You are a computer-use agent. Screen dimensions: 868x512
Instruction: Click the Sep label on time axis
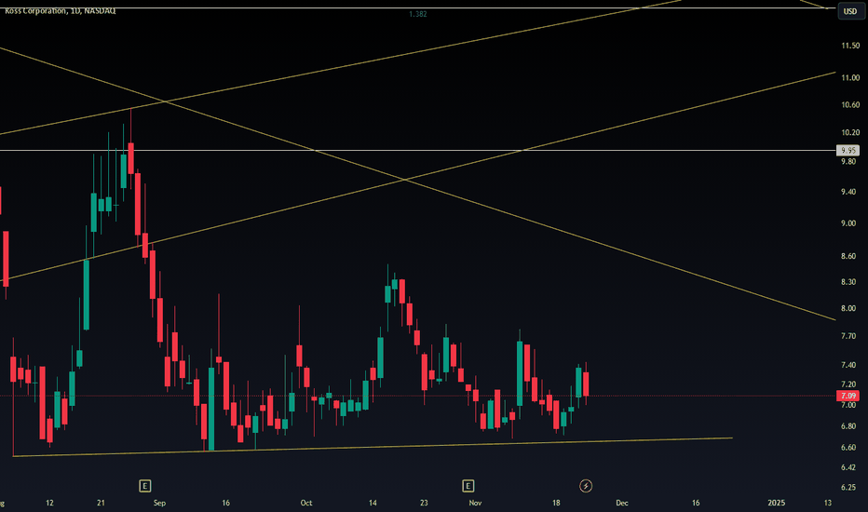coord(159,503)
